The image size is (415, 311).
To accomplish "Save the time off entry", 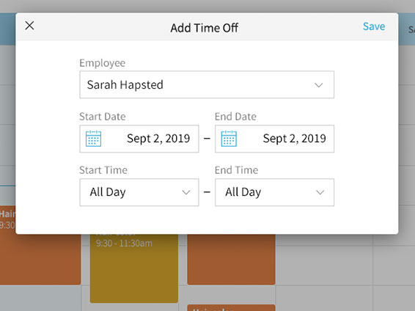I will point(374,26).
